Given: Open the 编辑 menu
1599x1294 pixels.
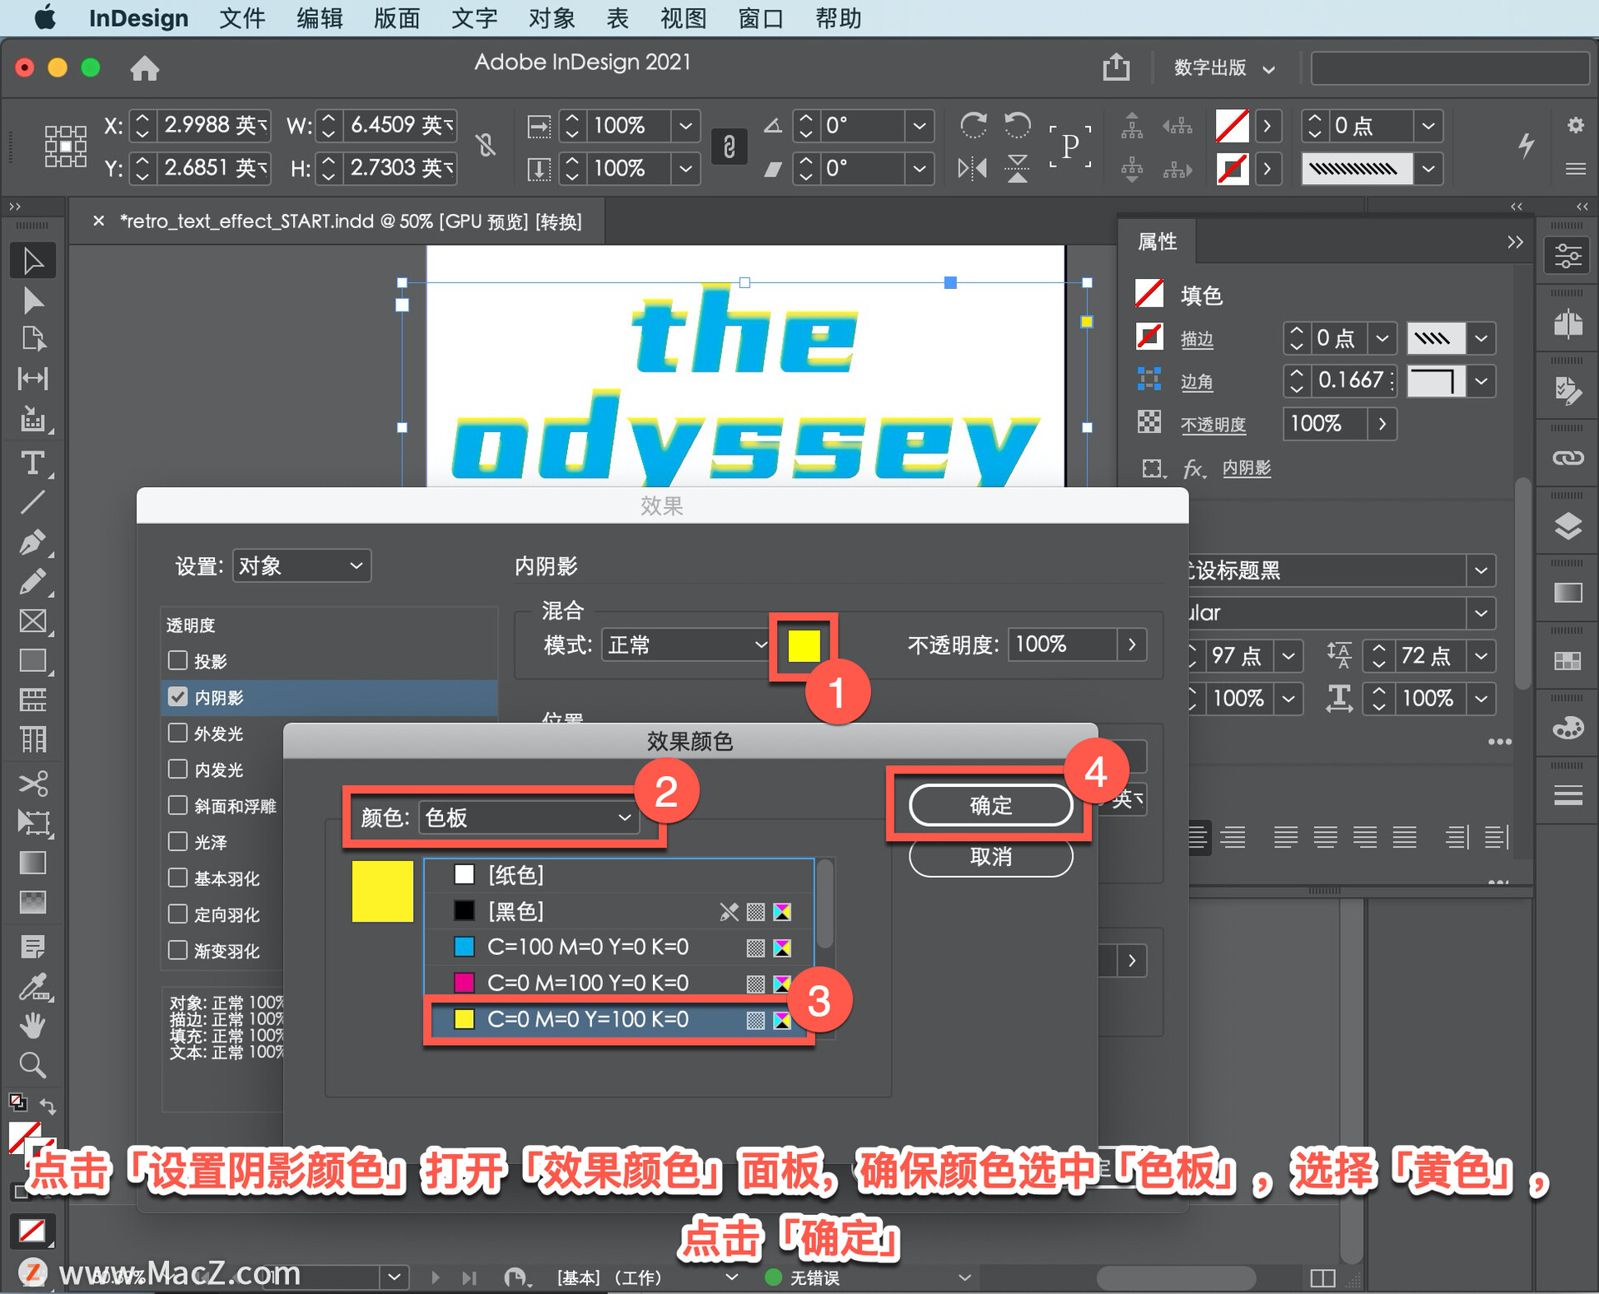Looking at the screenshot, I should [x=320, y=17].
